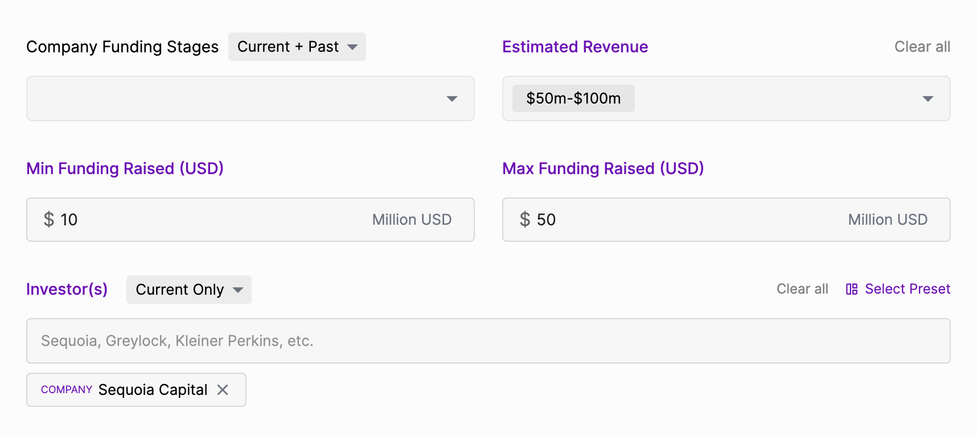The image size is (977, 437).
Task: Focus the Max Funding Raised input
Action: (x=726, y=220)
